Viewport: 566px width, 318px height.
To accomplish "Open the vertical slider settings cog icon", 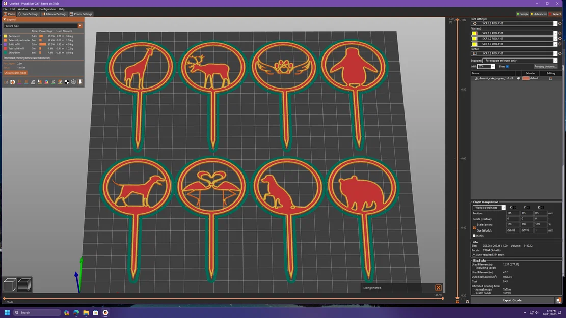I will [467, 301].
